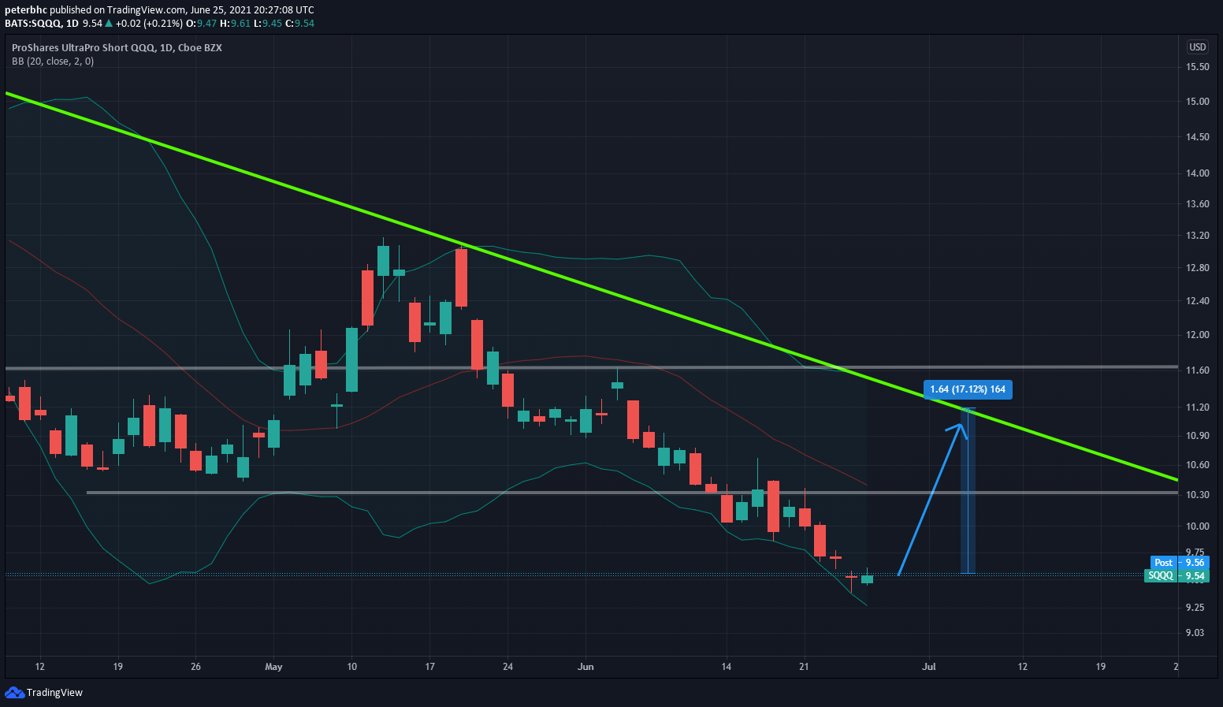Click the 15.50 price axis label

pos(1197,67)
